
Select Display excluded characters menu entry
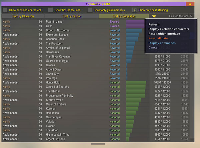tap(169, 29)
